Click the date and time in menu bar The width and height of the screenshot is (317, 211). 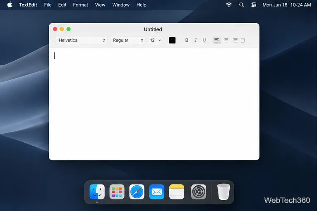[287, 5]
